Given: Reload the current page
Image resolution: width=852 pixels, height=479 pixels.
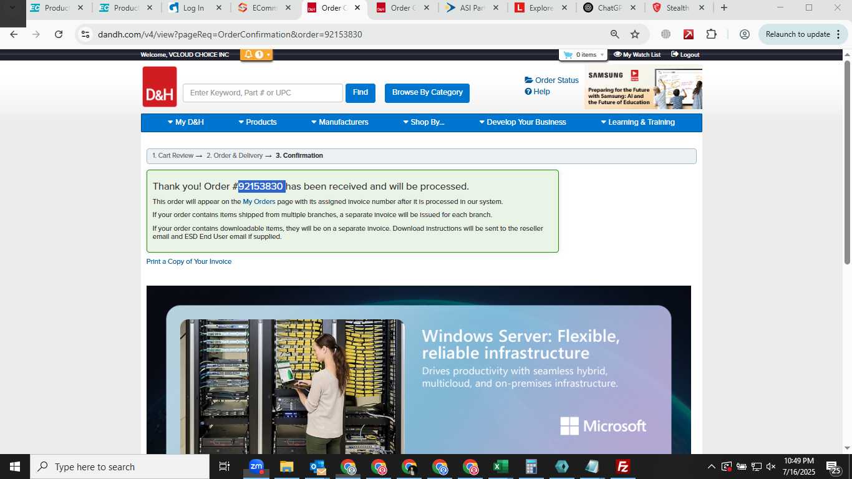Looking at the screenshot, I should click(x=59, y=34).
